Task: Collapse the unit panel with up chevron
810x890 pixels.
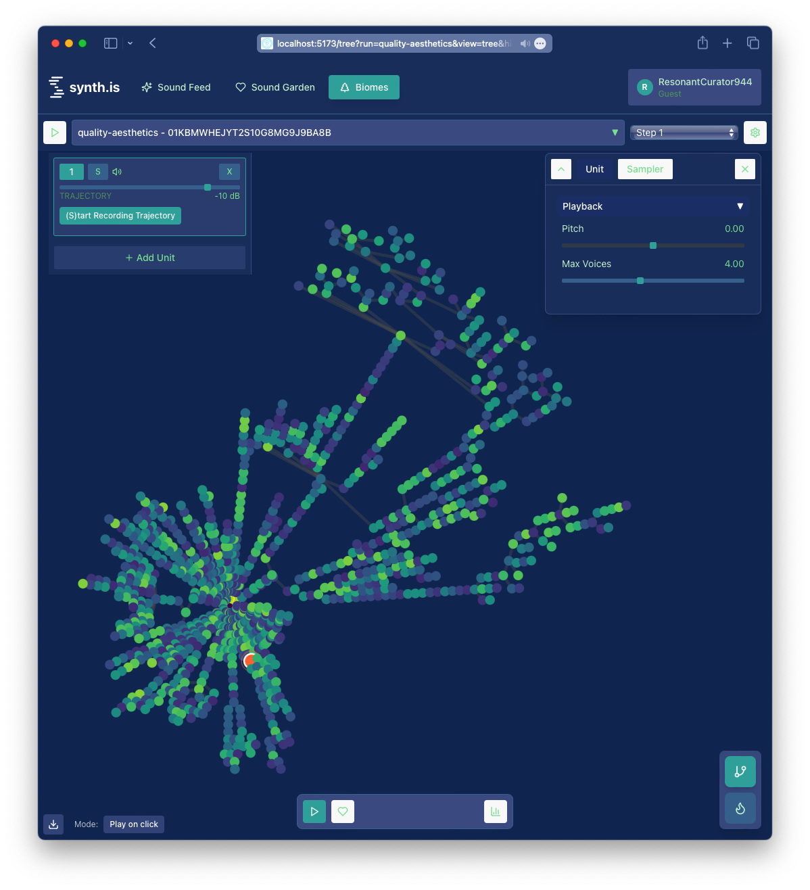Action: coord(561,169)
